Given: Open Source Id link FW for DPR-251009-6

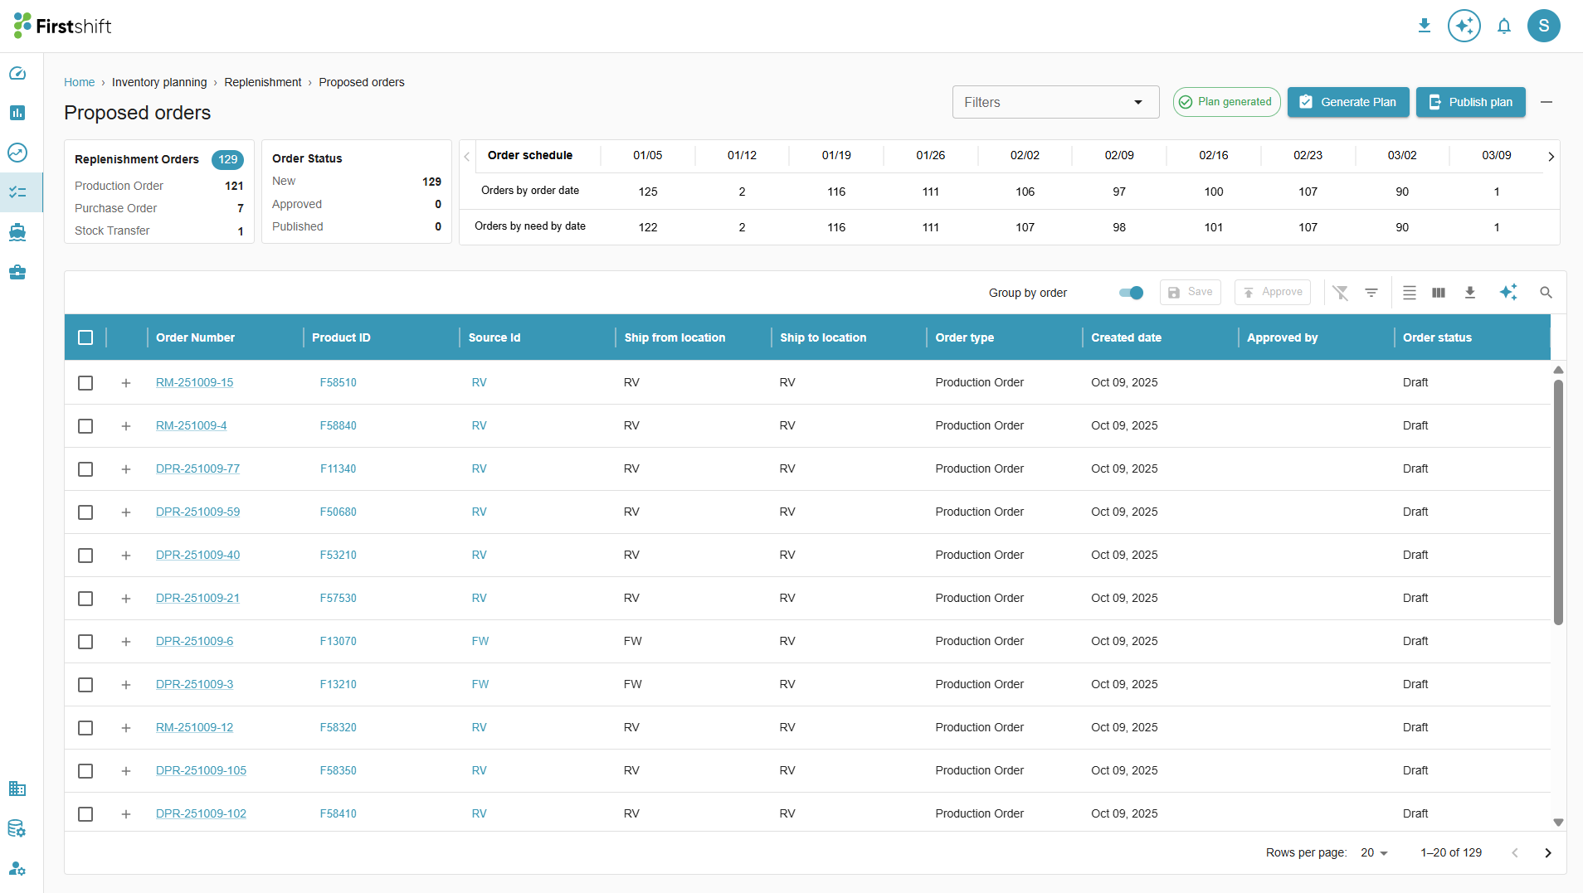Looking at the screenshot, I should 480,641.
